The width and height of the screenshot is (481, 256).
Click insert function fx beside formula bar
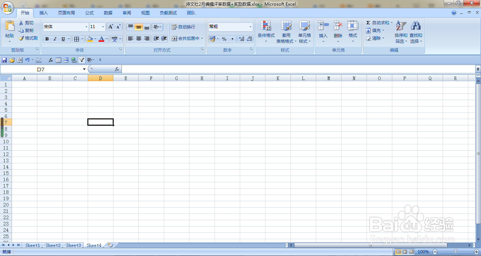tap(117, 70)
